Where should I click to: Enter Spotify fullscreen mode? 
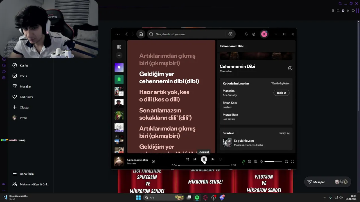click(292, 161)
